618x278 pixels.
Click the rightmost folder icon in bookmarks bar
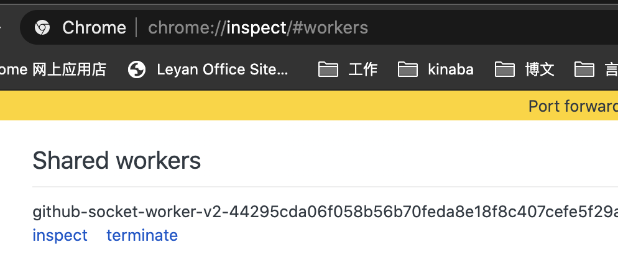(584, 69)
